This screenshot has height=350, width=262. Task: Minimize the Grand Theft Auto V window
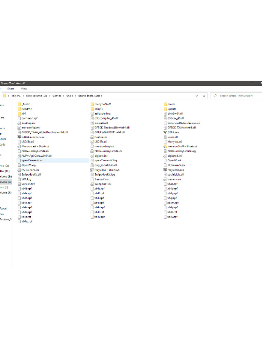252,83
